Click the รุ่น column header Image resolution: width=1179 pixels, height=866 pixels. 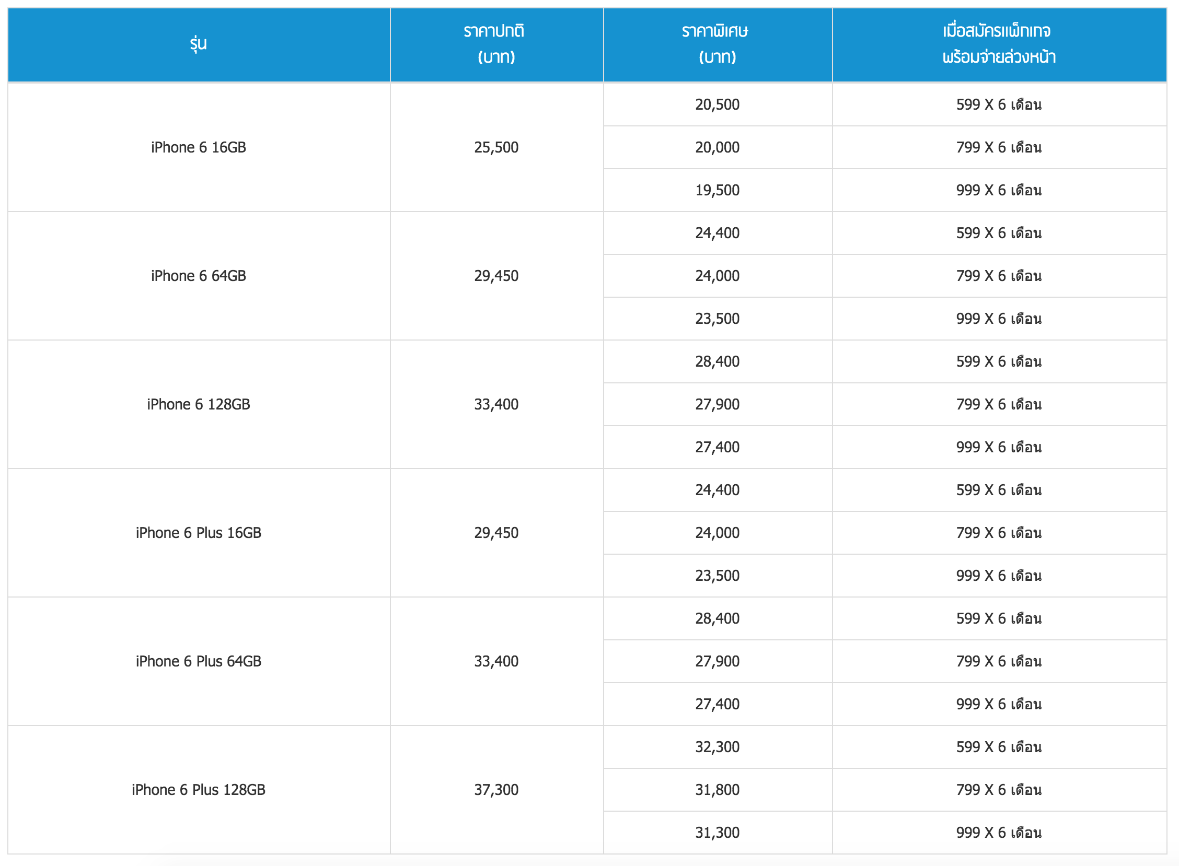[198, 44]
